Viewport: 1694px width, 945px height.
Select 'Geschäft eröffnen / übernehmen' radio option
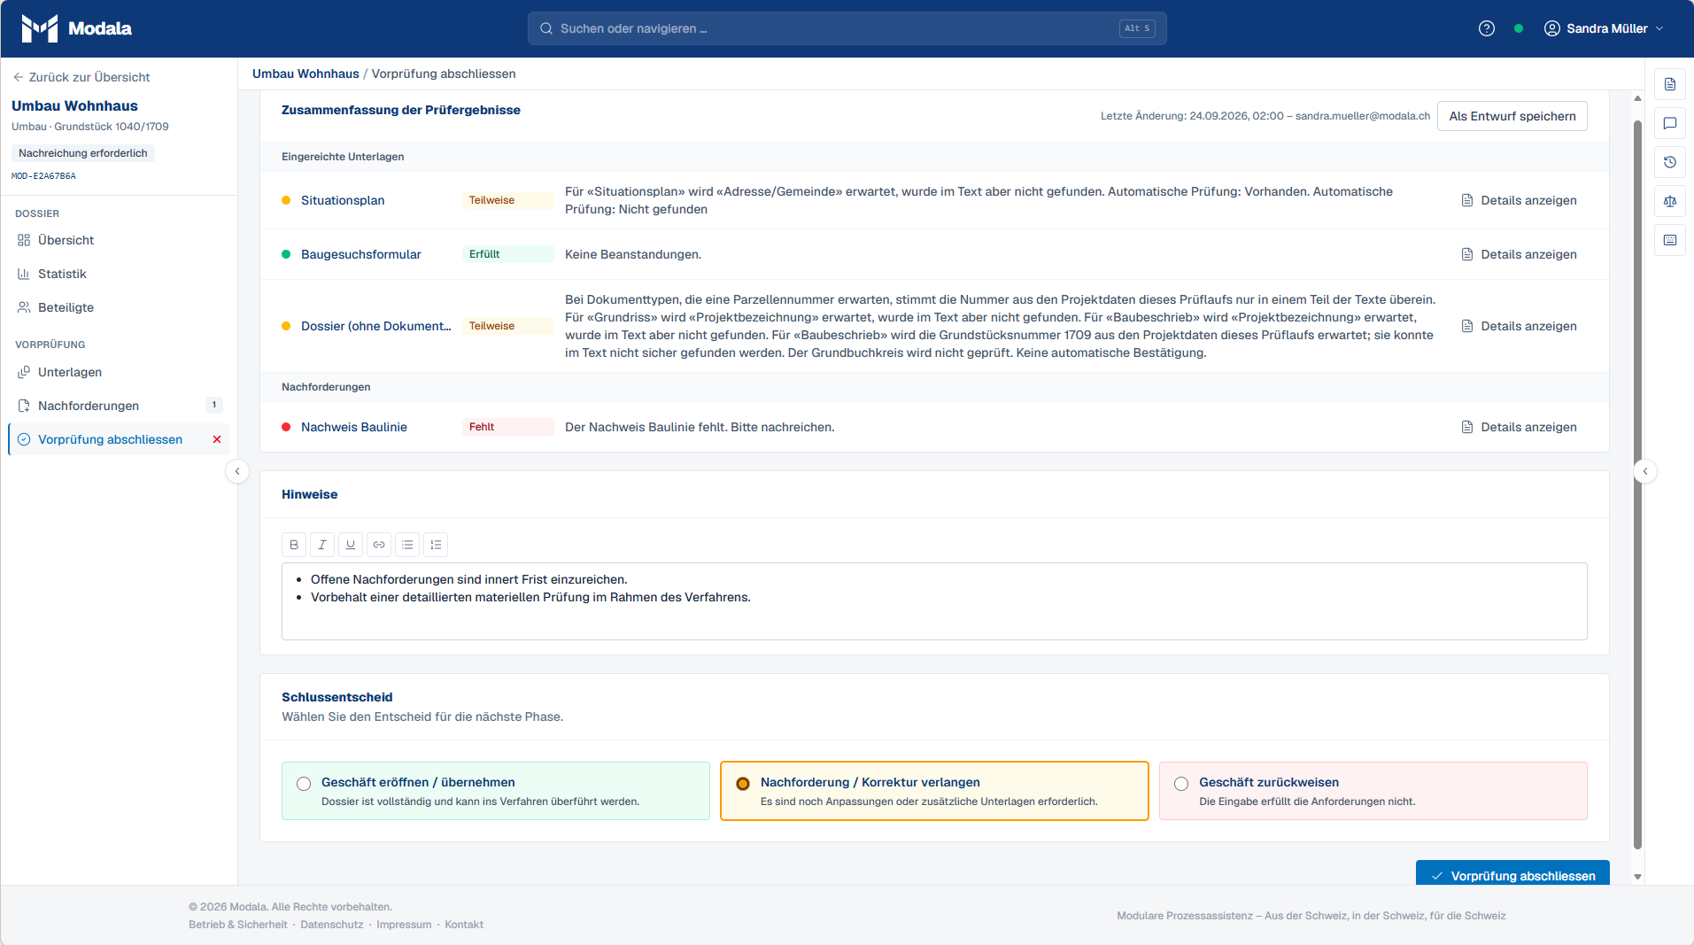304,784
